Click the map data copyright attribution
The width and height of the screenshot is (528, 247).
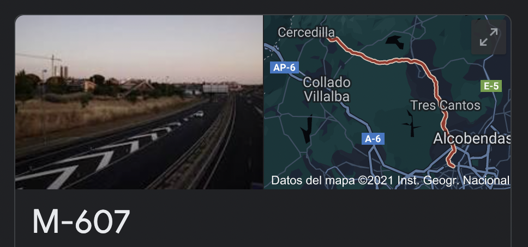pos(391,181)
